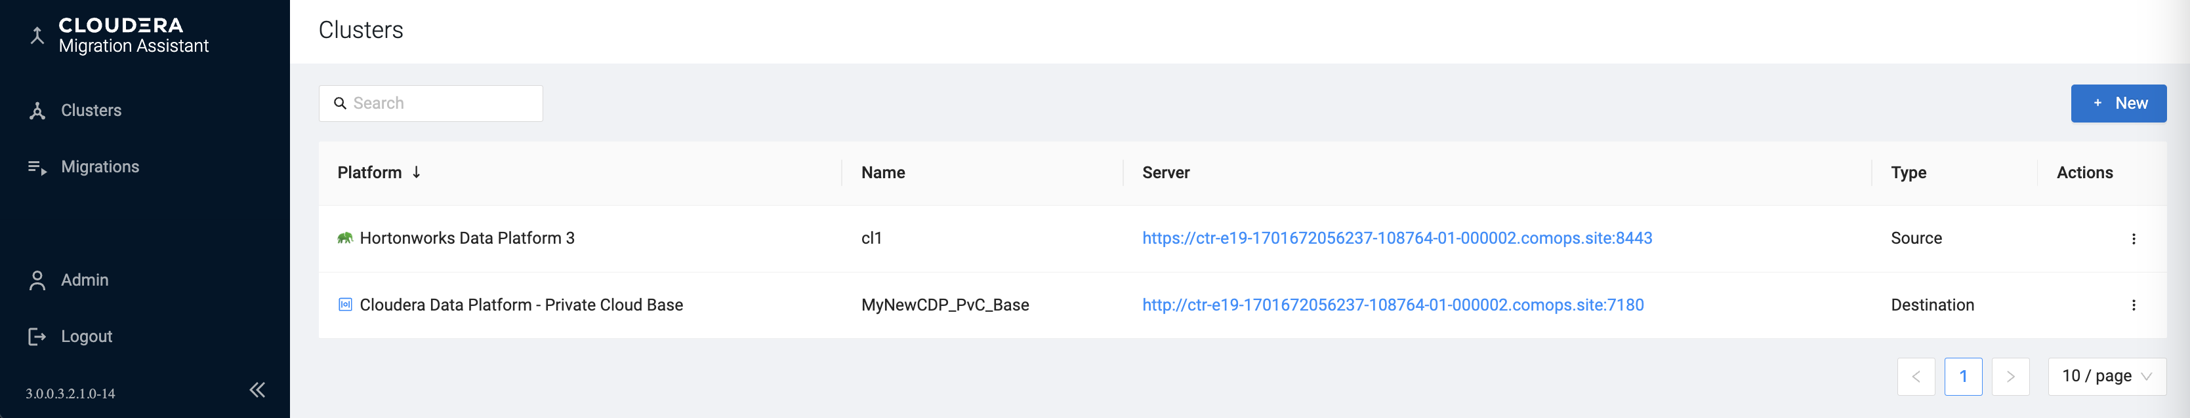Collapse the sidebar with double chevron
2190x418 pixels.
tap(257, 390)
